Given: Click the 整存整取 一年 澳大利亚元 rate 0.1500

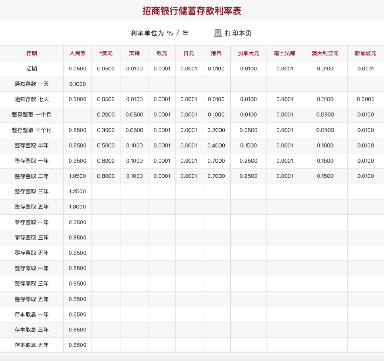Looking at the screenshot, I should pyautogui.click(x=325, y=161).
